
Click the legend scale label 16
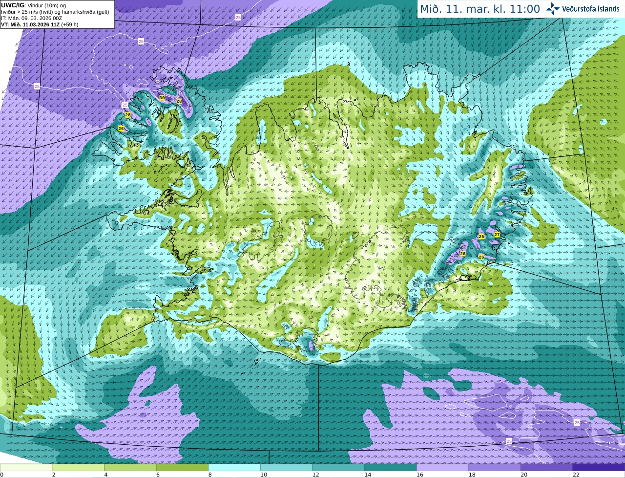(420, 475)
